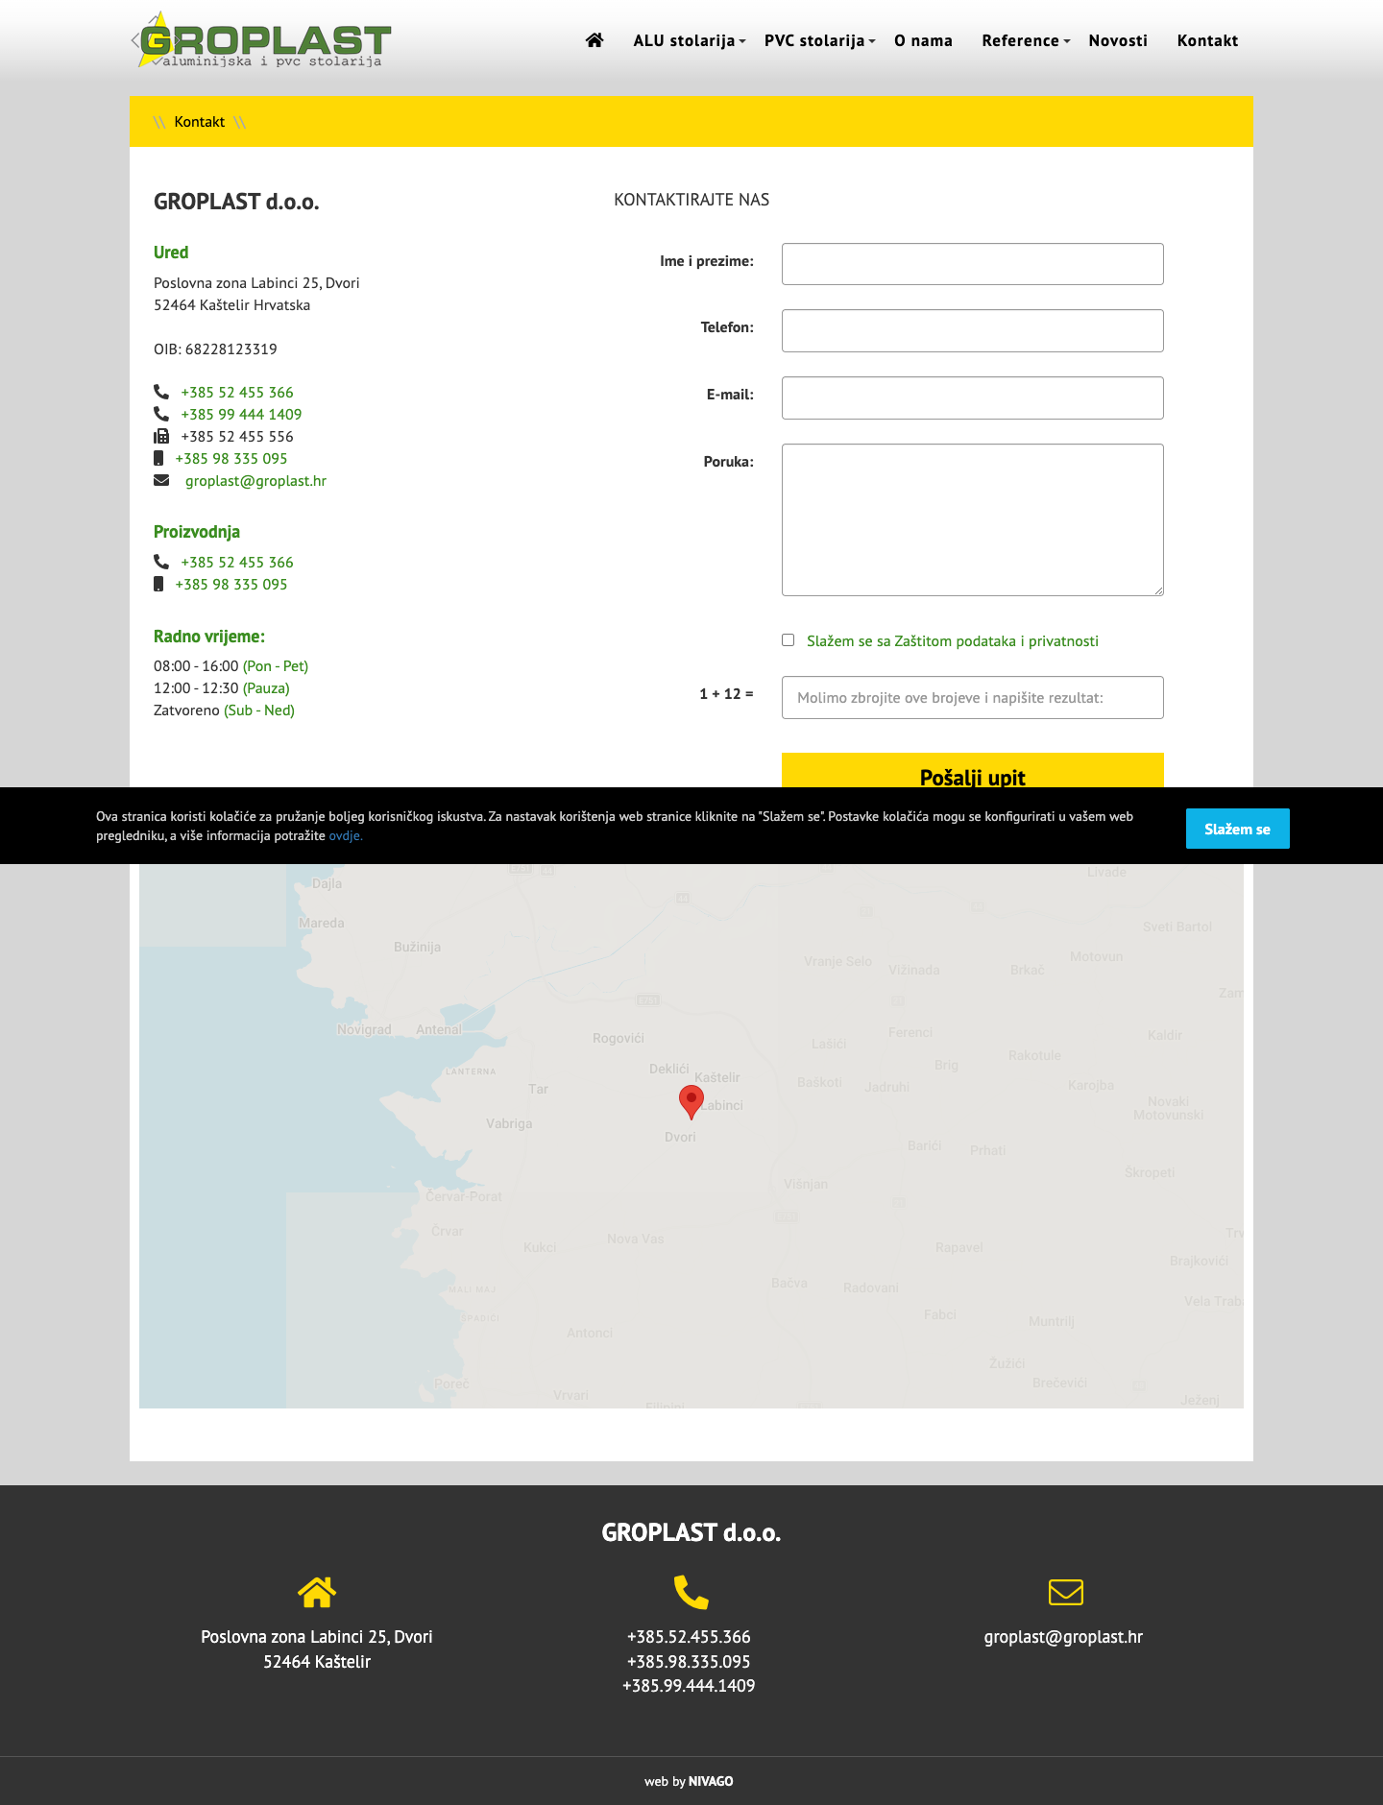Viewport: 1383px width, 1805px height.
Task: Click the yellow envelope icon in footer
Action: tap(1065, 1592)
